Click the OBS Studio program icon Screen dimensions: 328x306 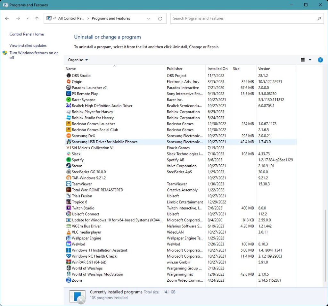click(69, 76)
